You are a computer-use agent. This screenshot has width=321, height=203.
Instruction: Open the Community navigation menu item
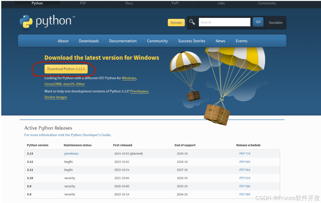(157, 41)
